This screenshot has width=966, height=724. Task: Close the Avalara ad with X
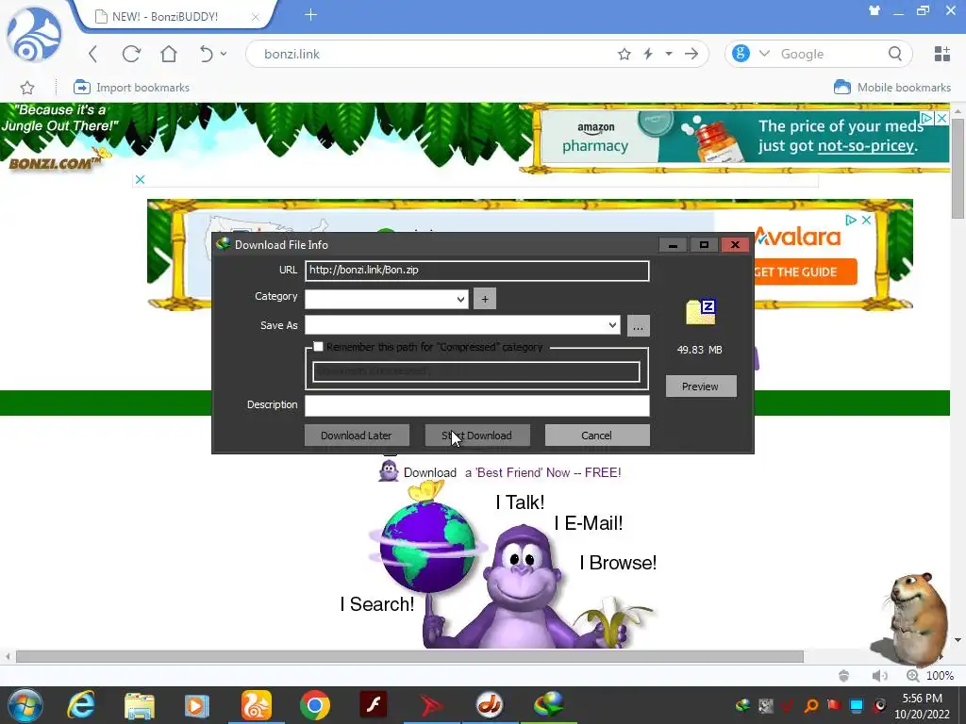pos(866,220)
